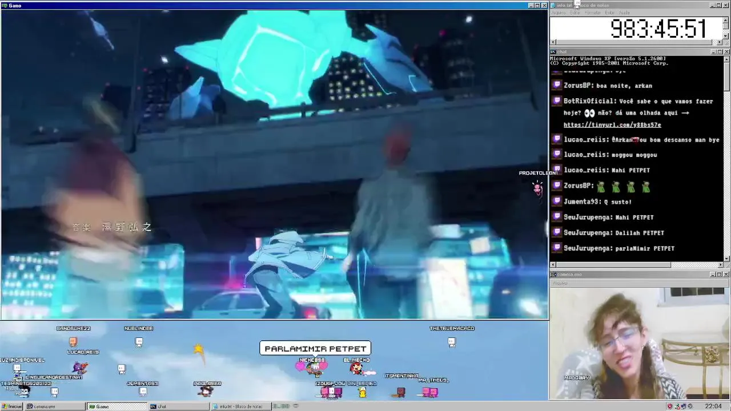The height and width of the screenshot is (411, 731).
Task: Click the MA_THEUS_ pink avatar
Action: (x=430, y=392)
